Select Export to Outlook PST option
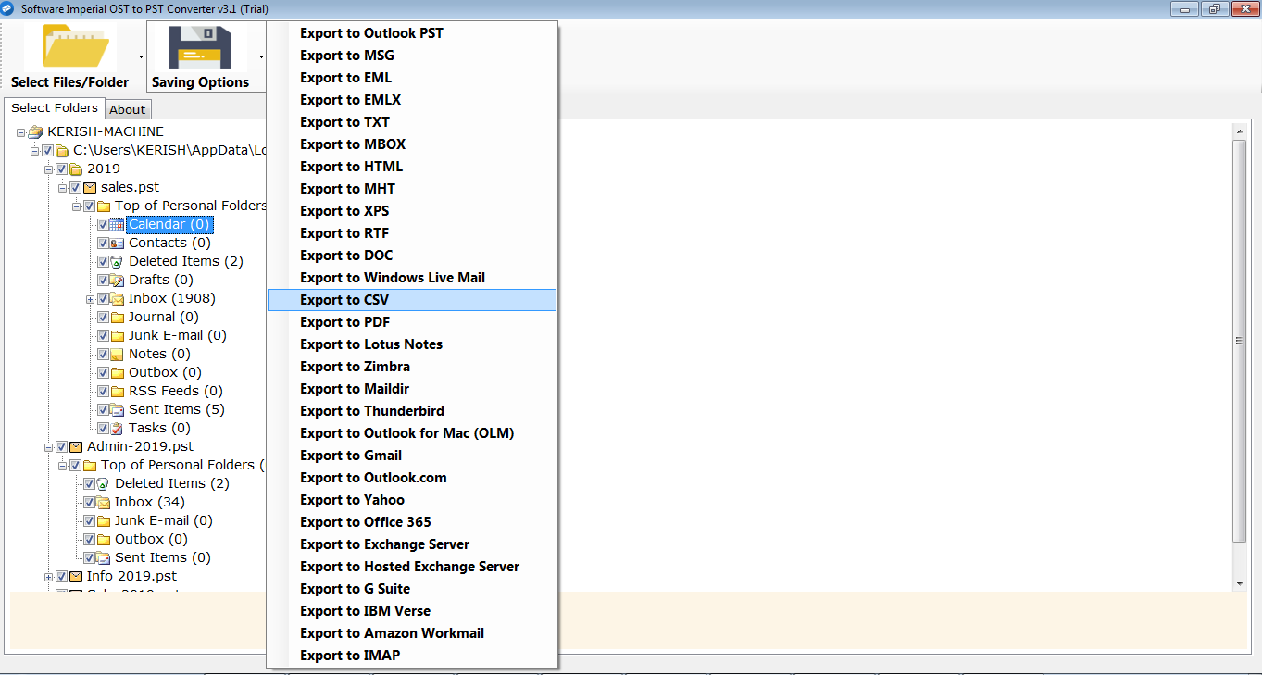Viewport: 1262px width, 675px height. (371, 33)
